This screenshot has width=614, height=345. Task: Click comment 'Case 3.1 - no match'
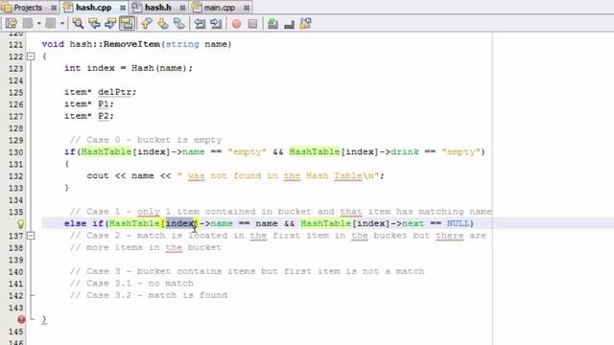coord(140,284)
